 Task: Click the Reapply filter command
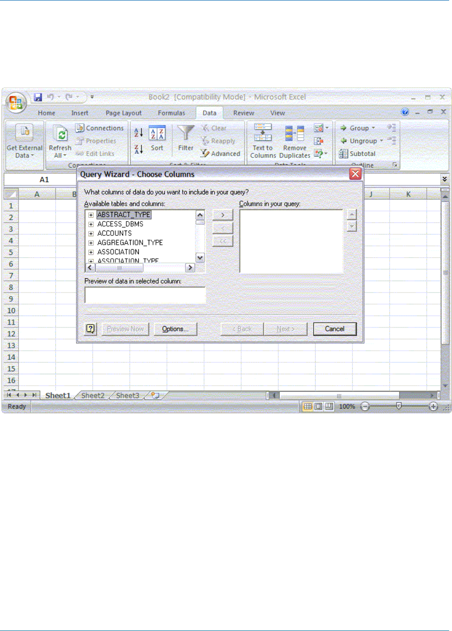[x=218, y=141]
